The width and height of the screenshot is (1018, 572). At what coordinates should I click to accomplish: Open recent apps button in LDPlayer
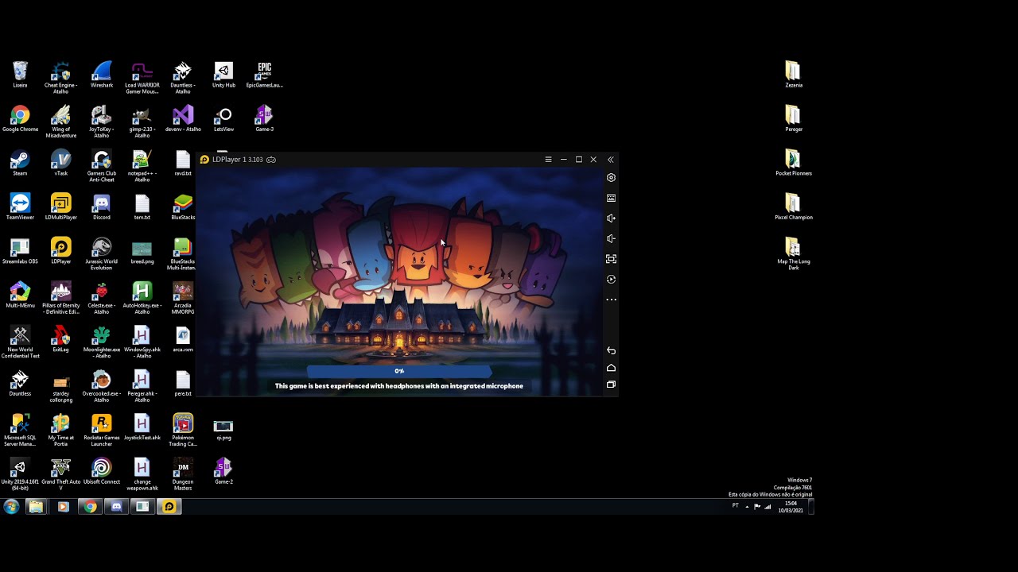pyautogui.click(x=611, y=385)
